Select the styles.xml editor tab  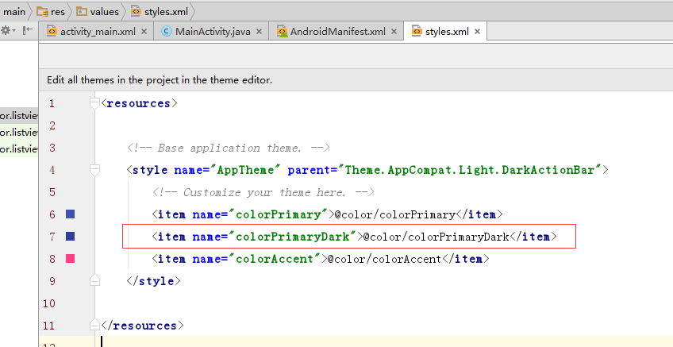coord(445,31)
